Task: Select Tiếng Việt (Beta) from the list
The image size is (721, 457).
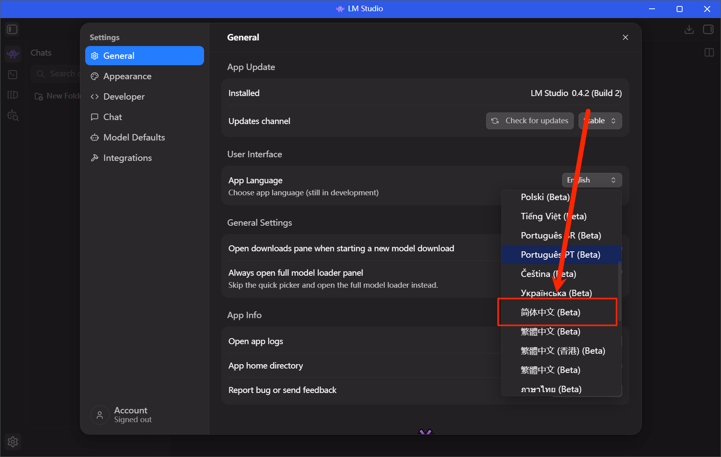Action: [561, 216]
